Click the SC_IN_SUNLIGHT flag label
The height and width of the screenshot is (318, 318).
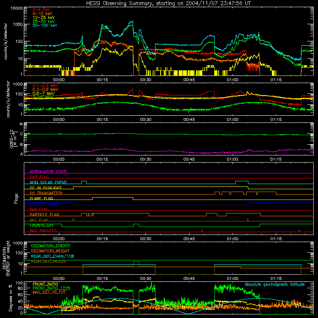[x=46, y=188]
